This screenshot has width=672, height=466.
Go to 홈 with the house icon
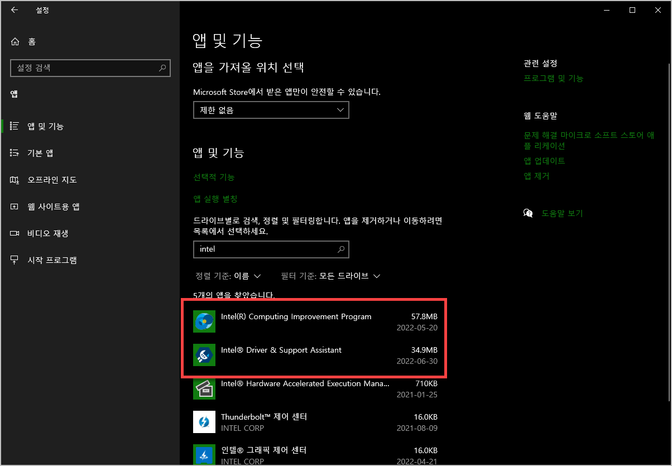tap(15, 42)
